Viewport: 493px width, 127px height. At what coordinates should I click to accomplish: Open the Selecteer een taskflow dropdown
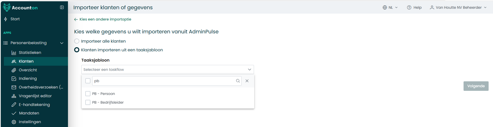coord(168,70)
